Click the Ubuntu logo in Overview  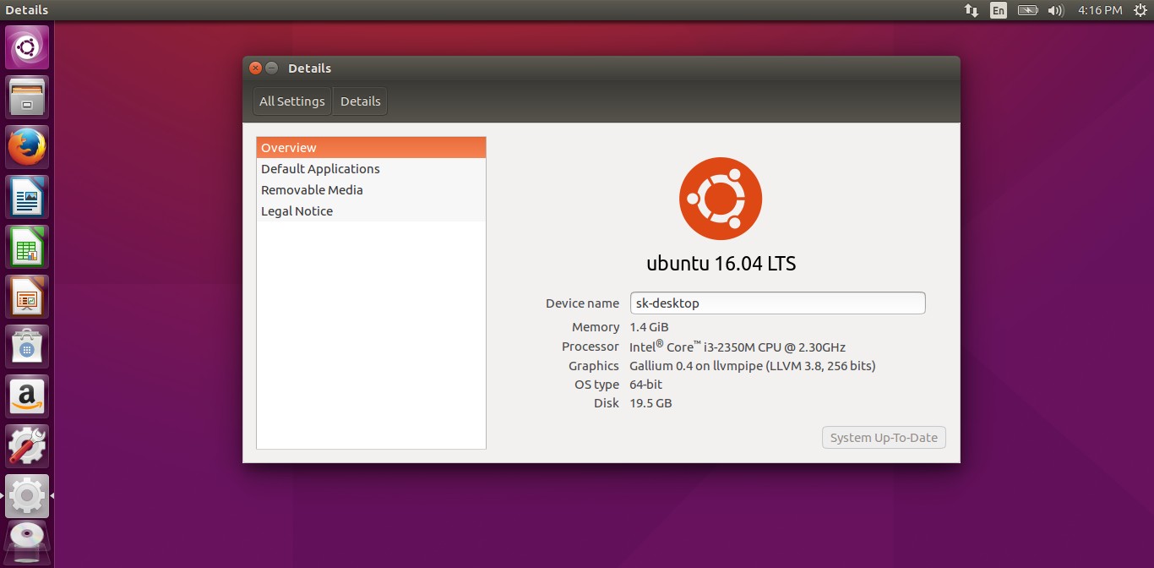(x=721, y=199)
